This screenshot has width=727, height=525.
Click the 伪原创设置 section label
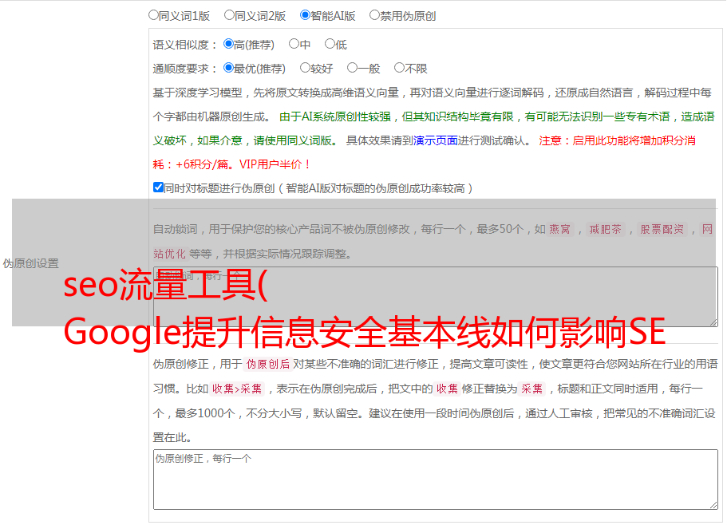(x=31, y=263)
